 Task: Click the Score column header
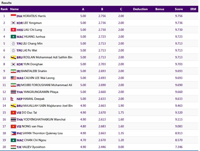click(179, 9)
